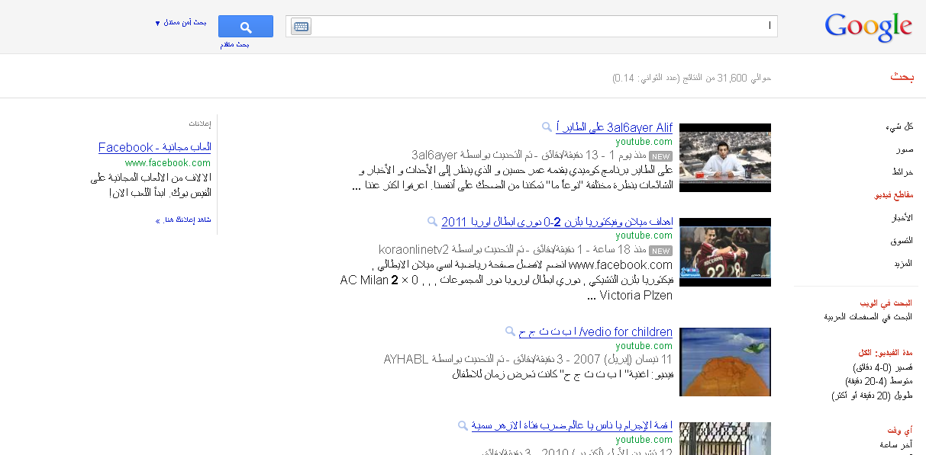Open the orange hill children's video thumbnail
This screenshot has width=926, height=455.
(x=725, y=362)
